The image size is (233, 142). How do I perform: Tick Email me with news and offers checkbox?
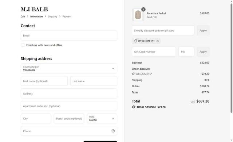pos(23,45)
